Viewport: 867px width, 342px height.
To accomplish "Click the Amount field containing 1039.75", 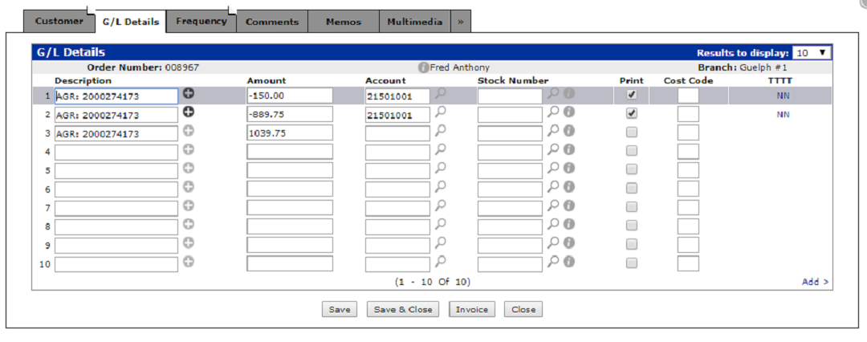I will [x=290, y=132].
